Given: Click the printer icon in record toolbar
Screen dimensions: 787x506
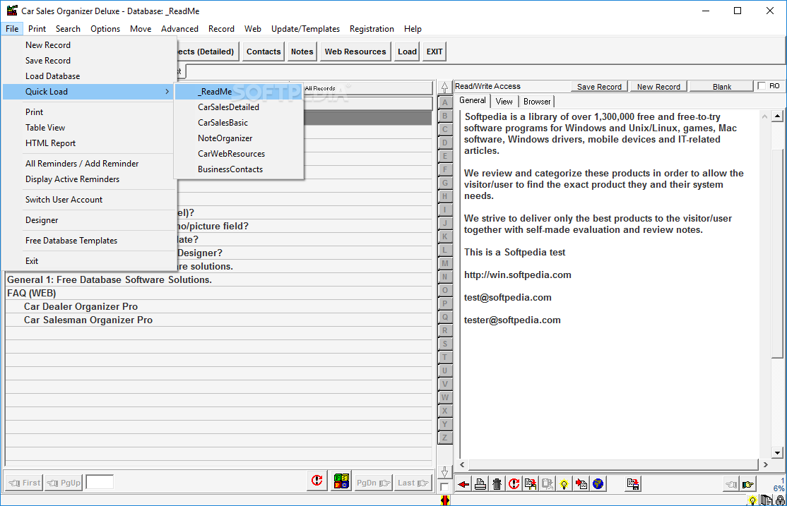Looking at the screenshot, I should point(480,484).
